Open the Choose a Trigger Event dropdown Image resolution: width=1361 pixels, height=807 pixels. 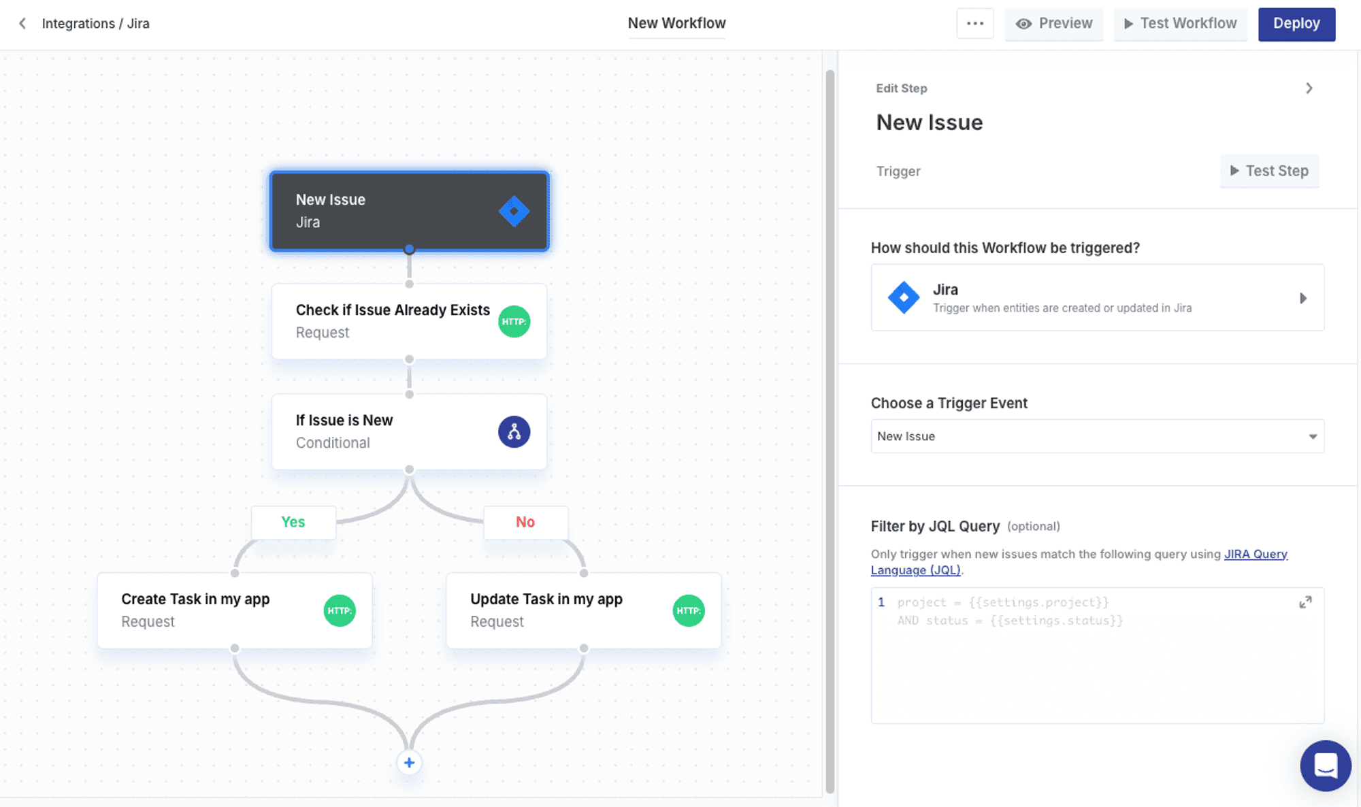coord(1097,436)
